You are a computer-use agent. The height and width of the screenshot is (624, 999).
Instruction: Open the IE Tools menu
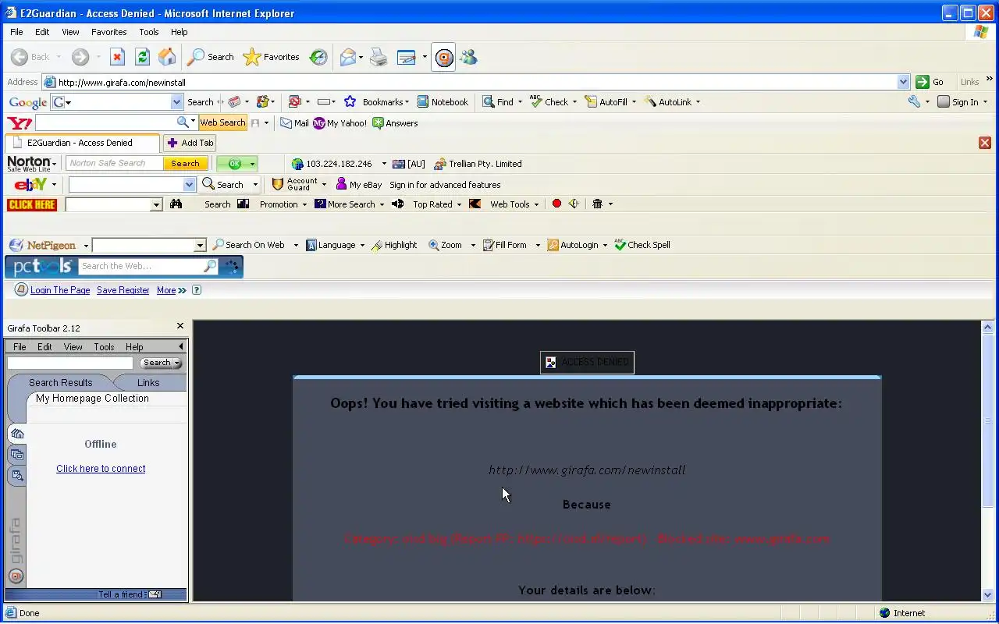[149, 32]
